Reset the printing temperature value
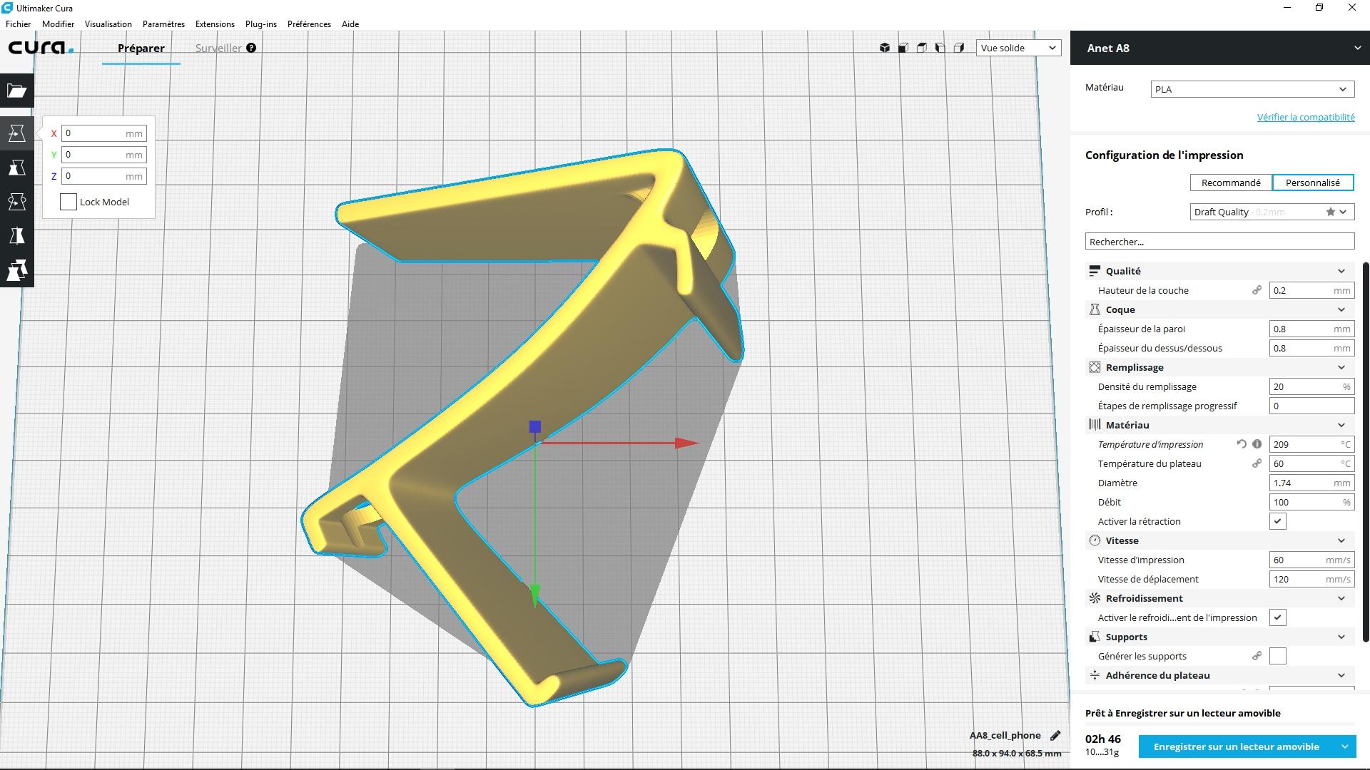Viewport: 1370px width, 770px height. click(1242, 444)
